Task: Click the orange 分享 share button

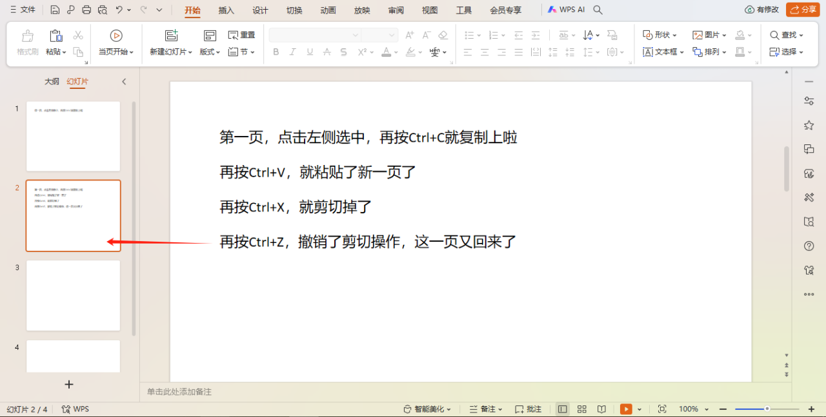Action: click(x=802, y=10)
